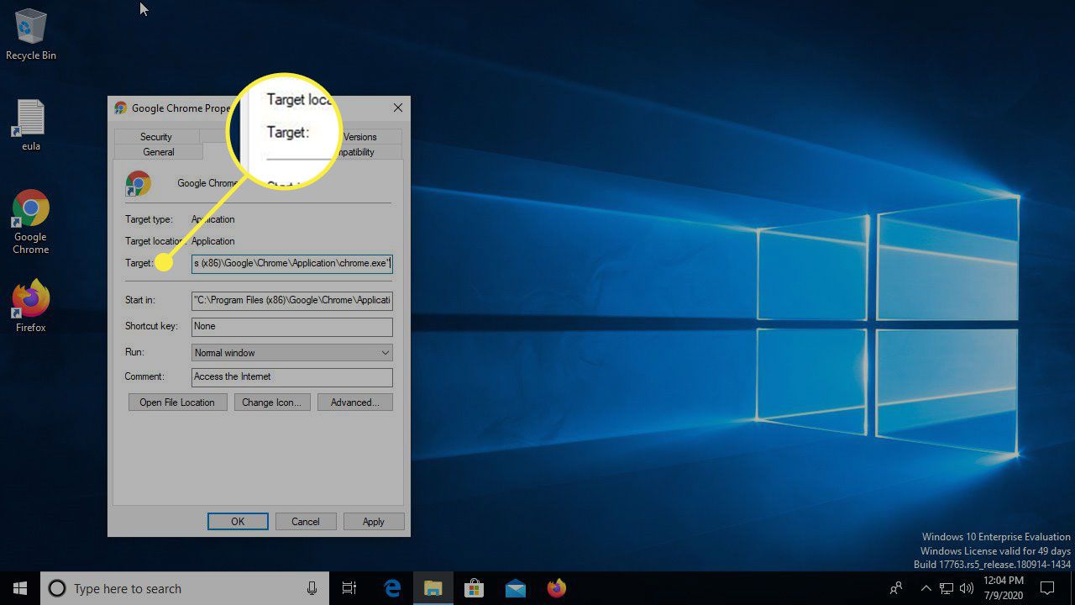Select the Firefox desktop shortcut
The image size is (1075, 605).
[x=31, y=306]
